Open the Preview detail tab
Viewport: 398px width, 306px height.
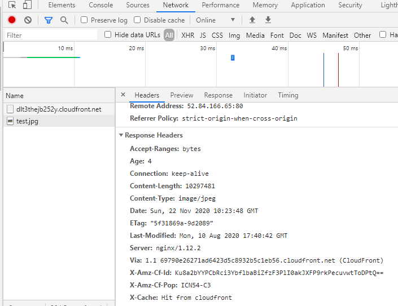coord(181,95)
